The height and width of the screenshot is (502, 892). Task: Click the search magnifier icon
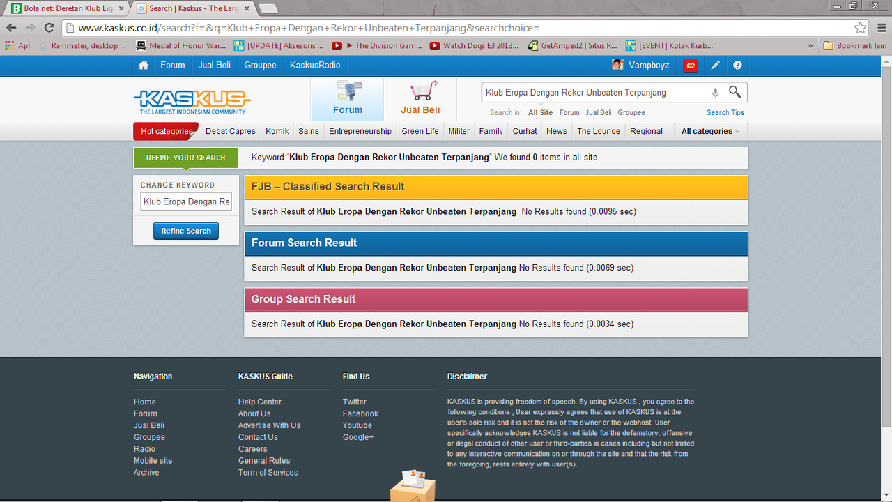[735, 92]
